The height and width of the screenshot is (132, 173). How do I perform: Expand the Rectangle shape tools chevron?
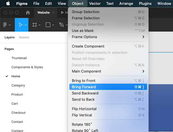[53, 25]
